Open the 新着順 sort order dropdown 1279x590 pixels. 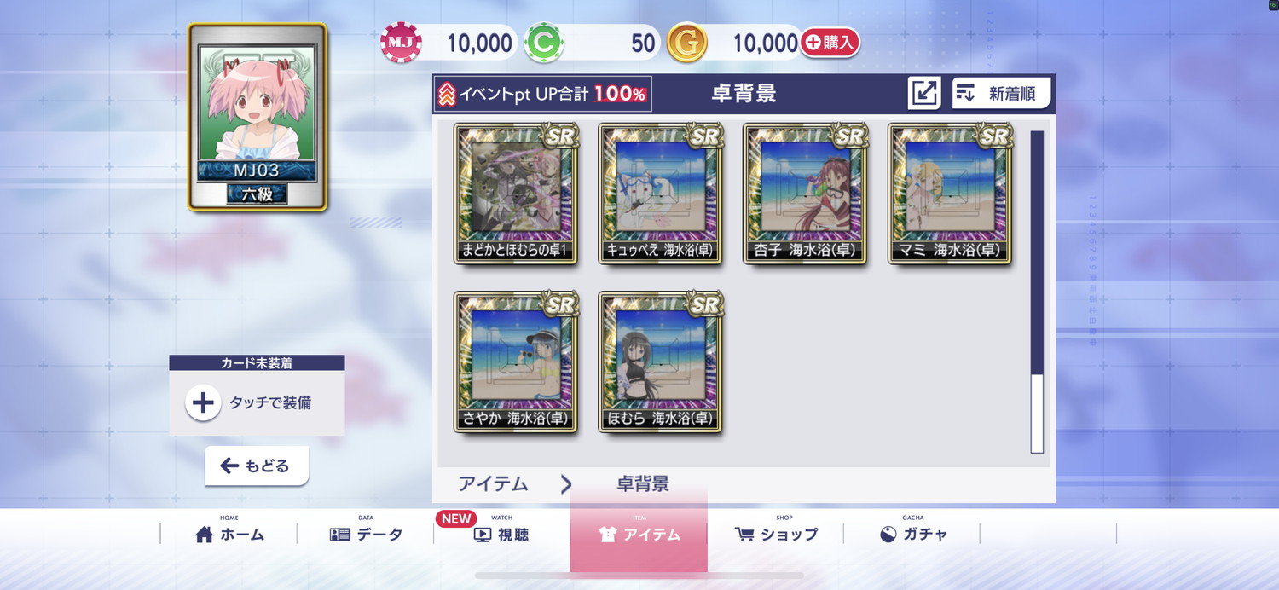[1001, 93]
